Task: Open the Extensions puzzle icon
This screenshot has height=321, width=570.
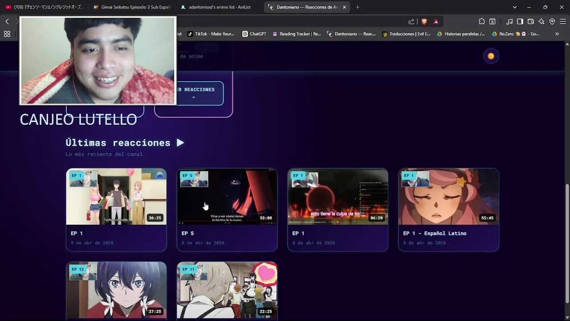Action: point(482,21)
